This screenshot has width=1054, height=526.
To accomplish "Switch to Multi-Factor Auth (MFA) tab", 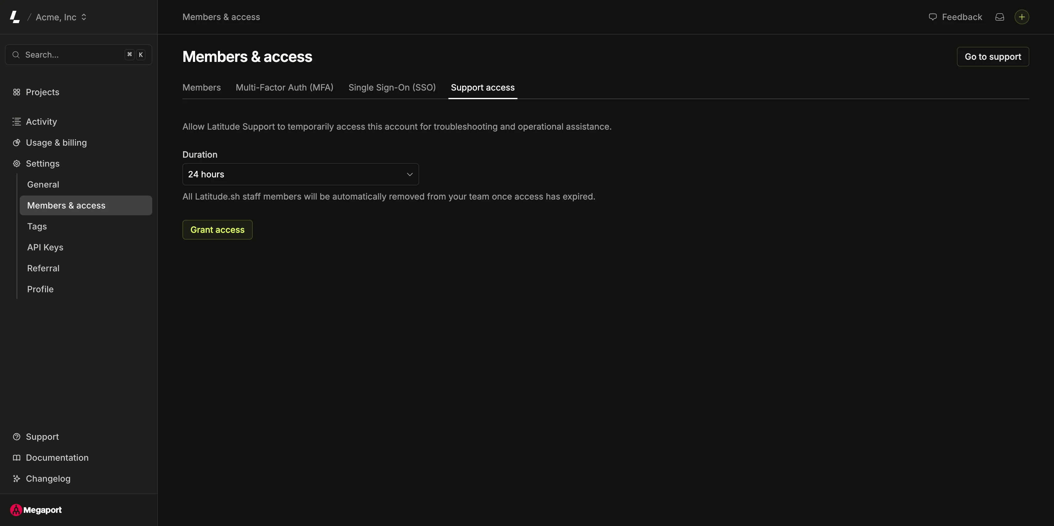I will (x=284, y=87).
